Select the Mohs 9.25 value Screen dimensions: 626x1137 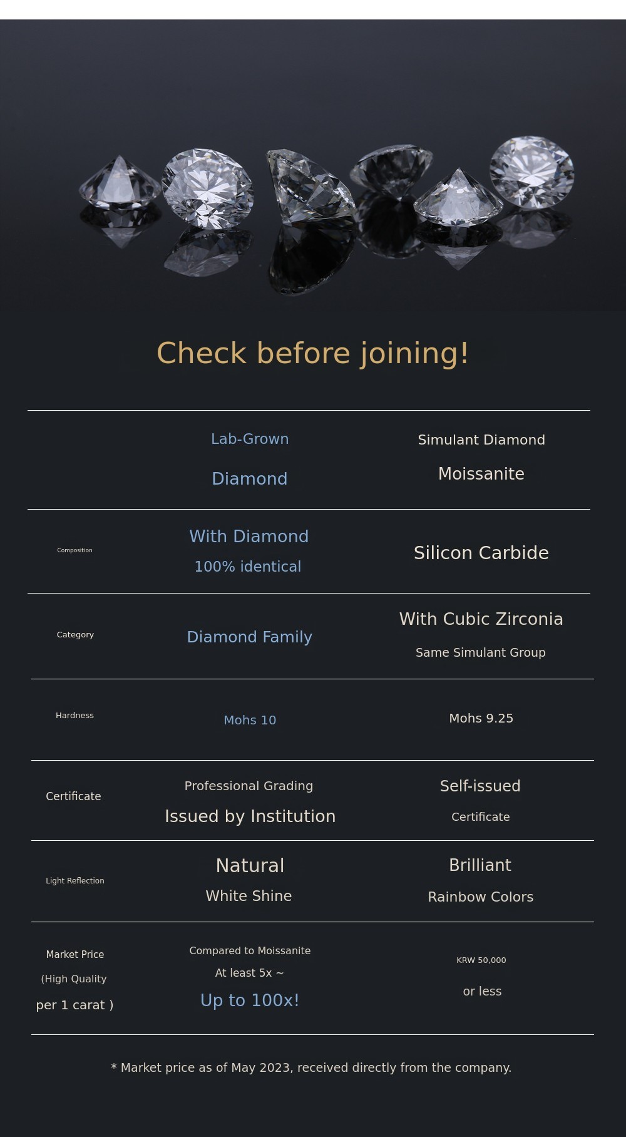[481, 718]
